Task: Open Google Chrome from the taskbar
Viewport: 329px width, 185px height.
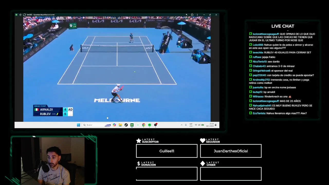Action: (x=144, y=125)
